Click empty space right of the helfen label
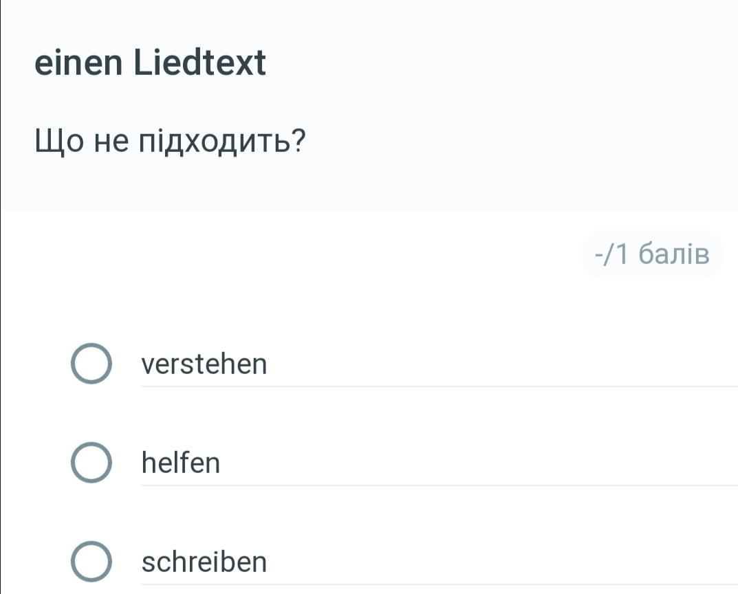Screen dimensions: 738x594 pyautogui.click(x=481, y=463)
